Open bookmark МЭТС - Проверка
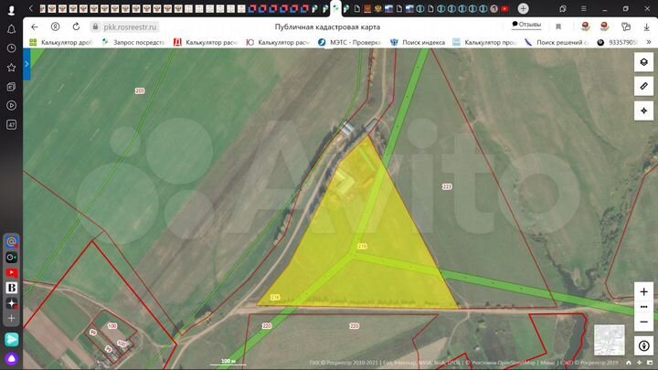Image resolution: width=658 pixels, height=370 pixels. pyautogui.click(x=349, y=42)
